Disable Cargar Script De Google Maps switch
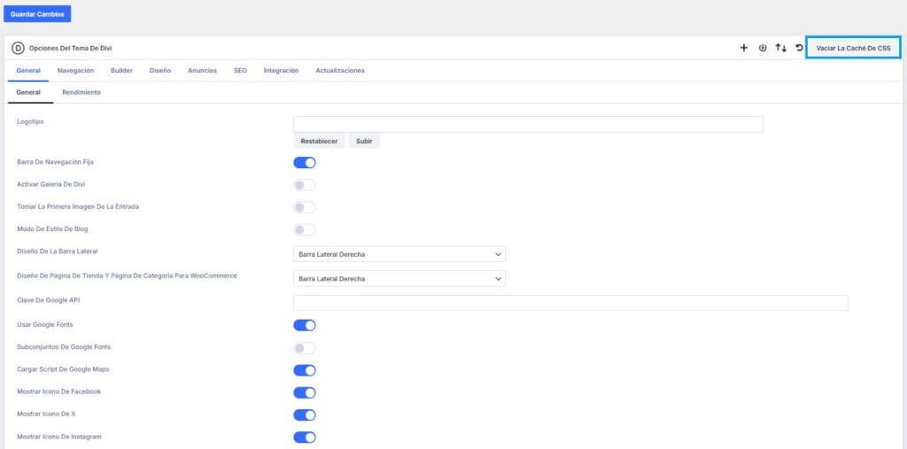907x449 pixels. (305, 370)
